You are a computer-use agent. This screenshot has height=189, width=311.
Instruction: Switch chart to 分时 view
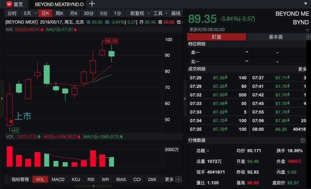pyautogui.click(x=12, y=13)
